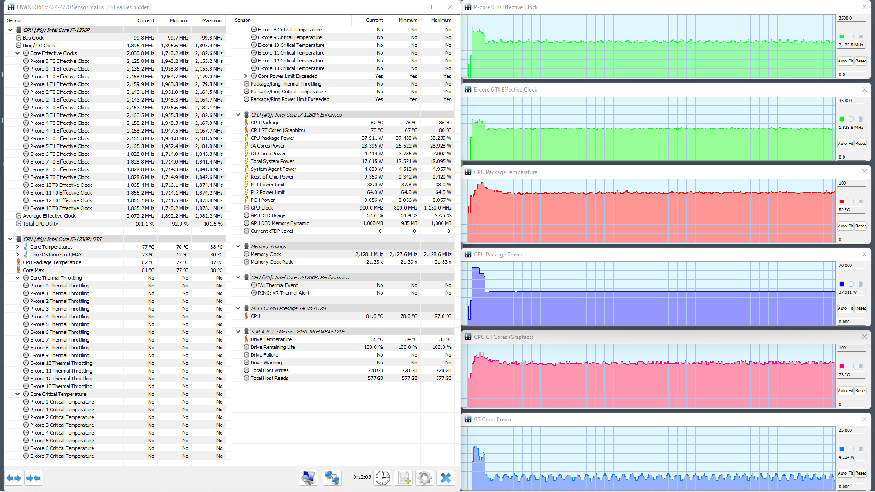Expand the Core Temperatures tree node

(x=18, y=247)
